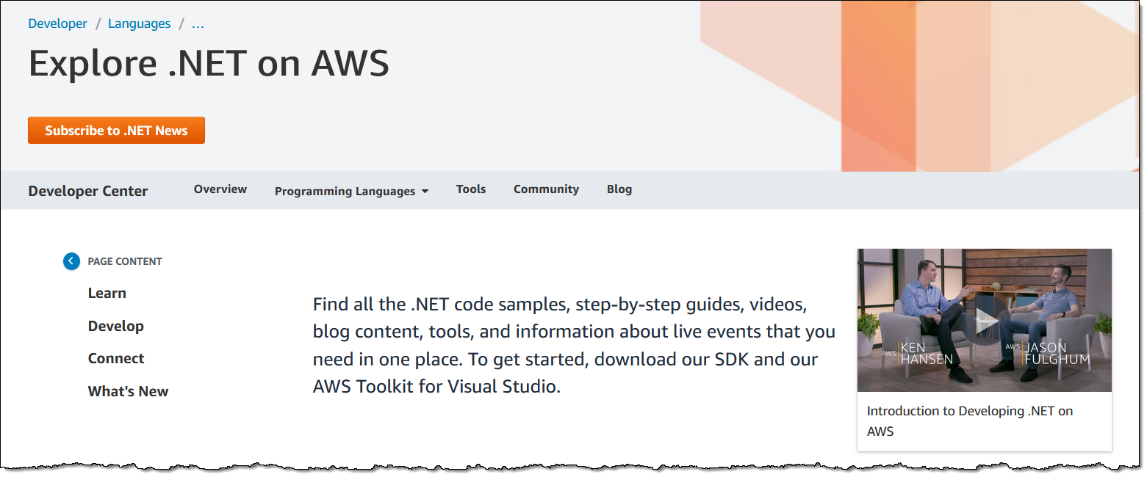The image size is (1147, 477).
Task: Collapse the Page Content sidebar chevron
Action: tap(71, 261)
